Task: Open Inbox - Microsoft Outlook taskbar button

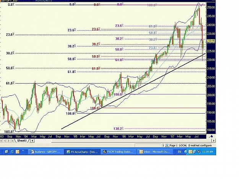Action: click(155, 152)
